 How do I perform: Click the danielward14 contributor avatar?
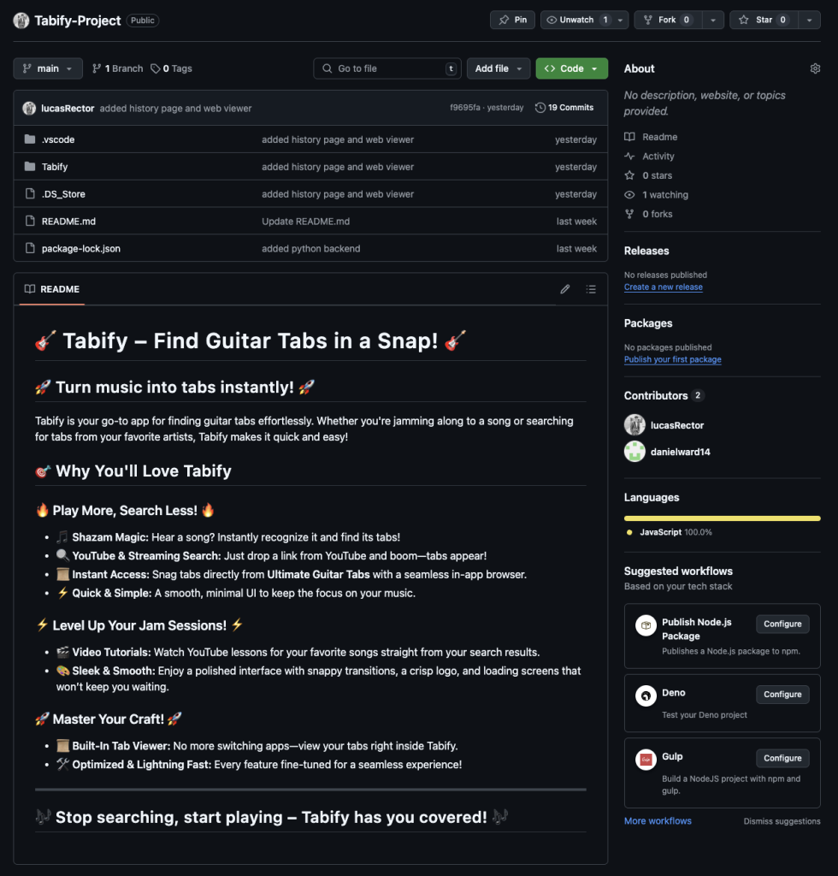pyautogui.click(x=634, y=452)
